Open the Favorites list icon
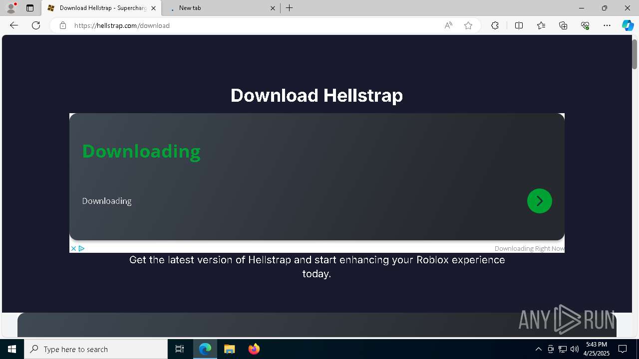 tap(541, 25)
